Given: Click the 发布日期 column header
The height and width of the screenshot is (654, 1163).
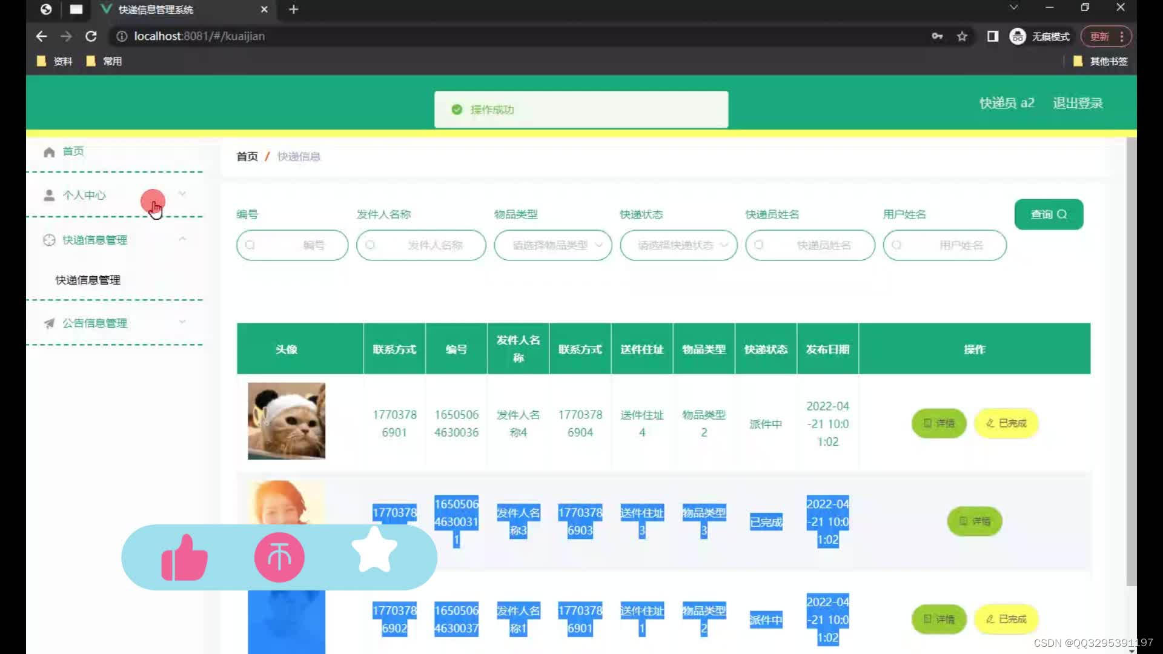Looking at the screenshot, I should (x=827, y=349).
